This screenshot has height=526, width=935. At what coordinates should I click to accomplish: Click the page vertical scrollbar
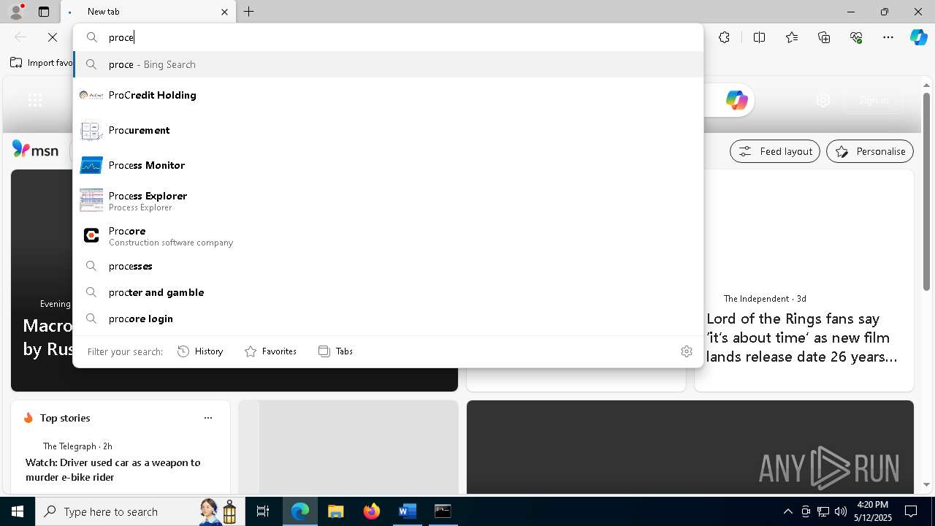(x=927, y=191)
